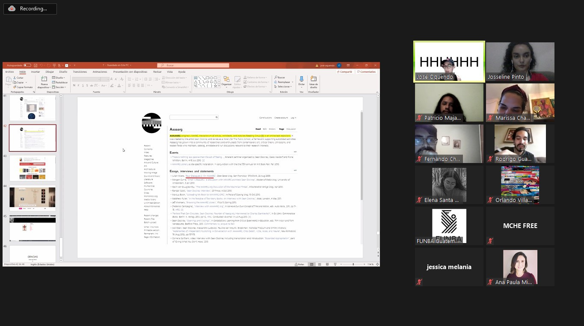Click the Comentarios button
Screen dimensions: 584x326
click(x=367, y=72)
